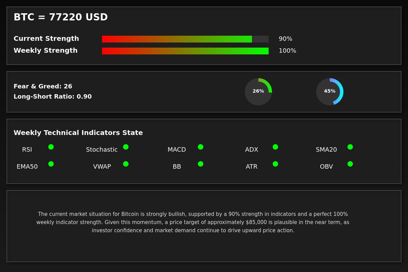
Task: Click the Current Strength progress bar
Action: pos(185,39)
